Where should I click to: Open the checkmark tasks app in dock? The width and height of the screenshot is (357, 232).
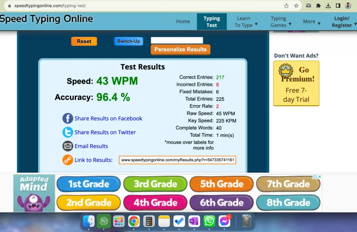[179, 221]
